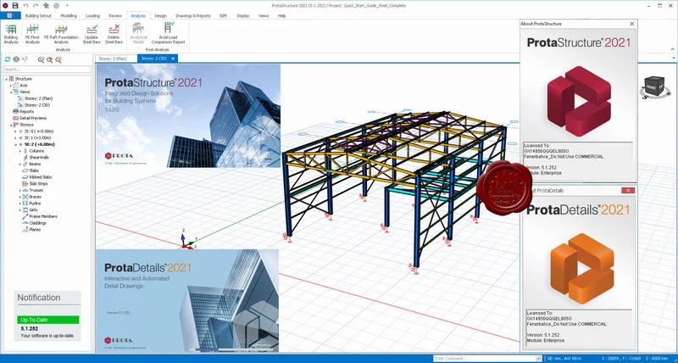Click the Save icon in quick access toolbar

click(x=15, y=5)
